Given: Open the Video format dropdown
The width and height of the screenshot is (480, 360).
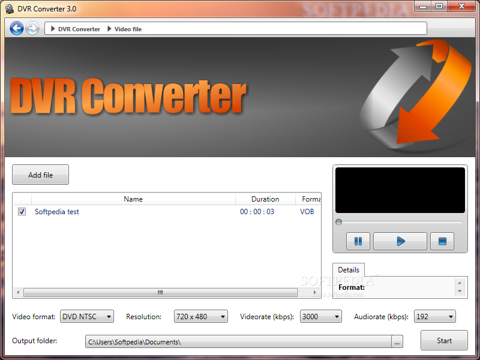Looking at the screenshot, I should 87,316.
